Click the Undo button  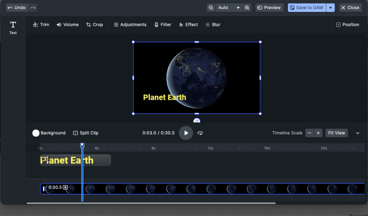point(16,8)
